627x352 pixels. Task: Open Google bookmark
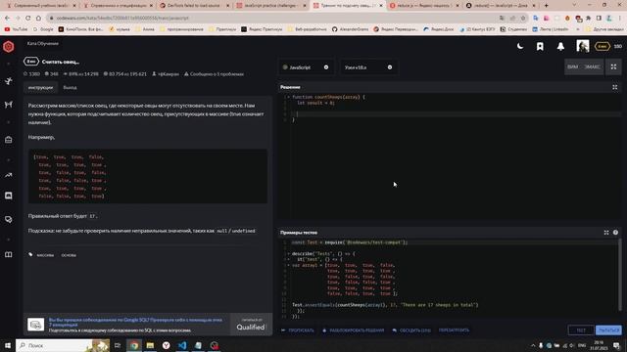43,29
